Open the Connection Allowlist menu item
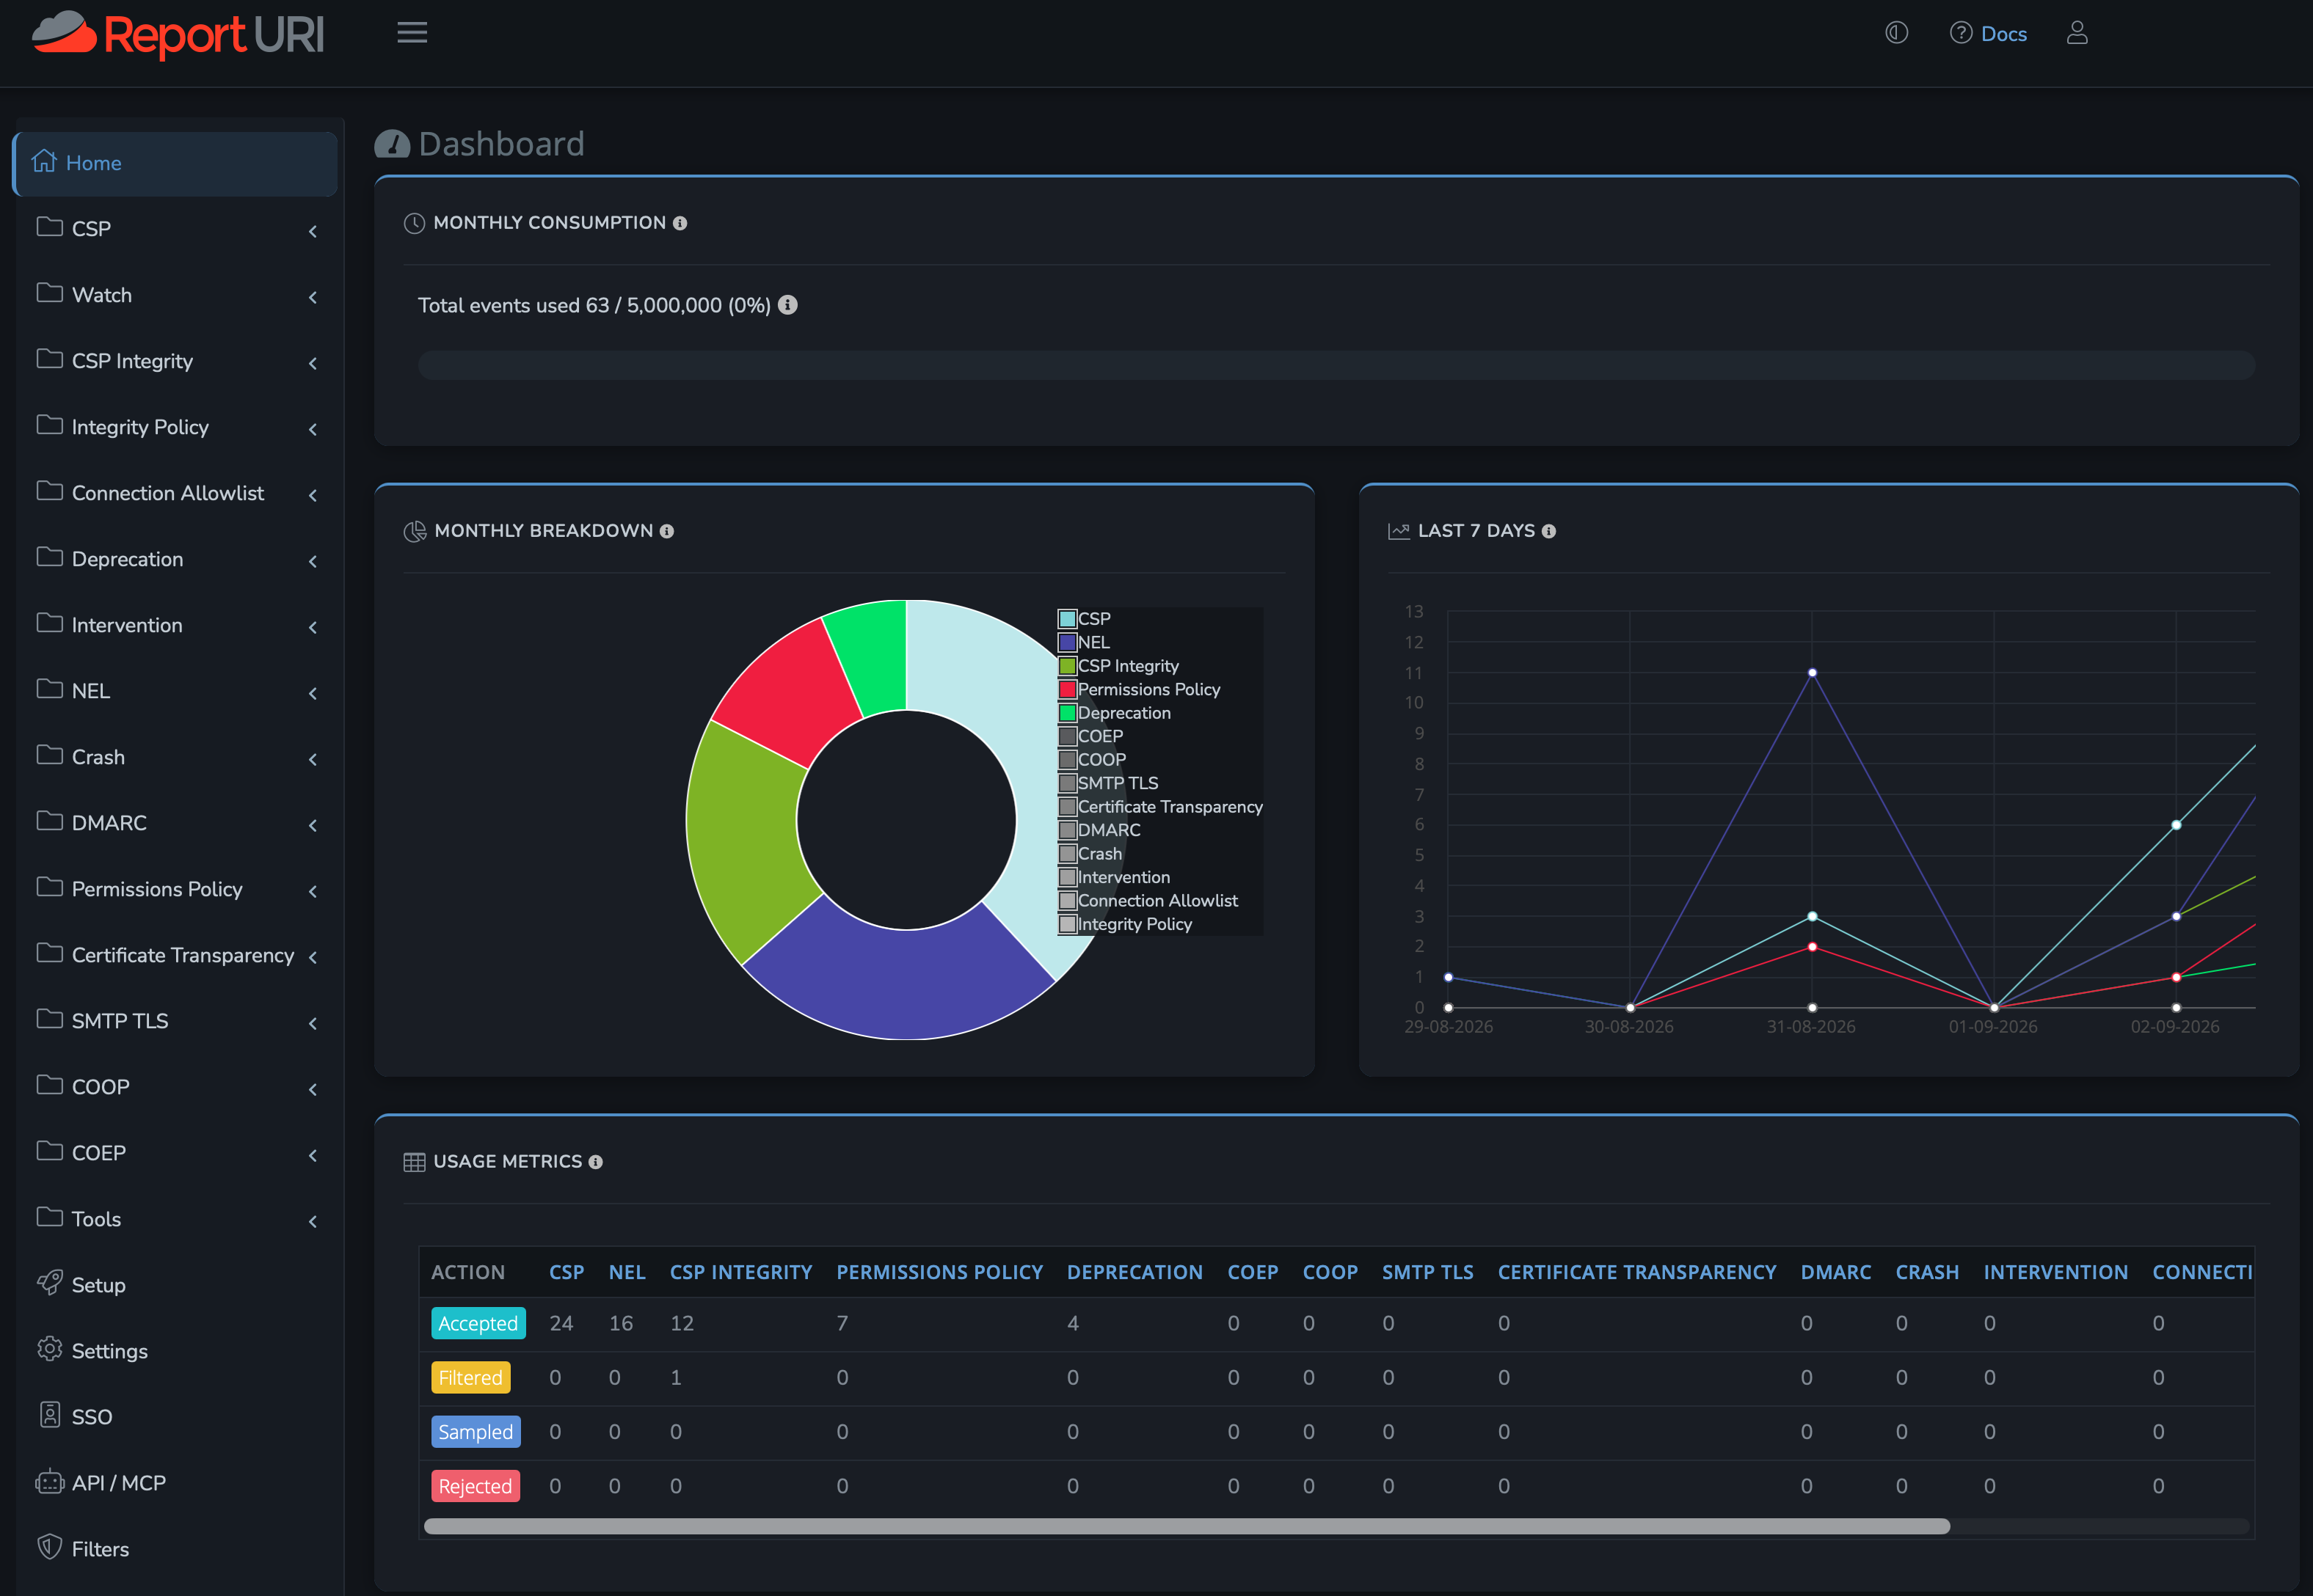2313x1596 pixels. [176, 493]
